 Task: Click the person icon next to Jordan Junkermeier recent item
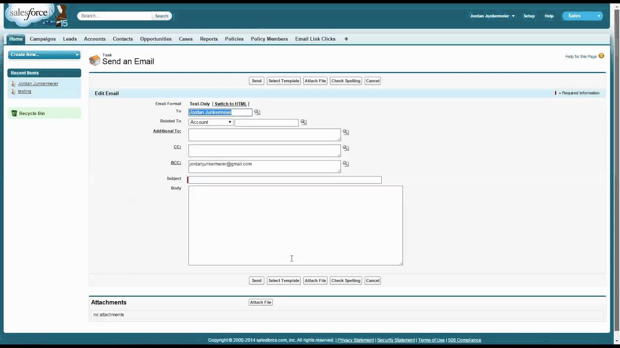tap(14, 84)
